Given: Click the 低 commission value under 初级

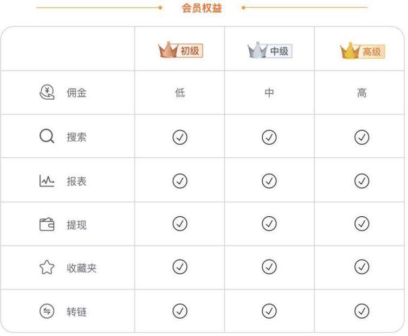Looking at the screenshot, I should coord(180,93).
